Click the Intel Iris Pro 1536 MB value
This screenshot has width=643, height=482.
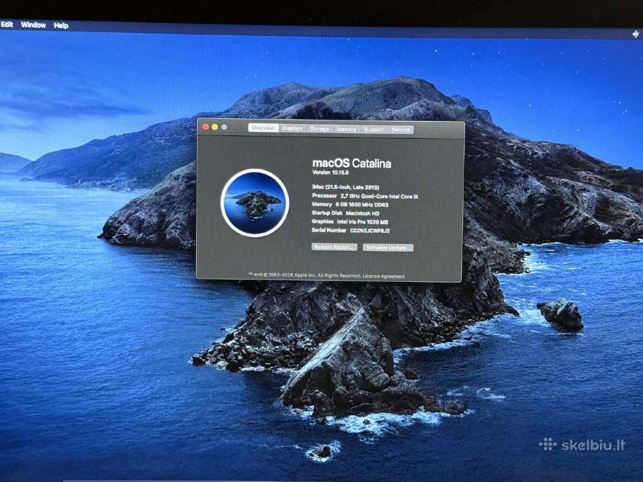pyautogui.click(x=363, y=222)
